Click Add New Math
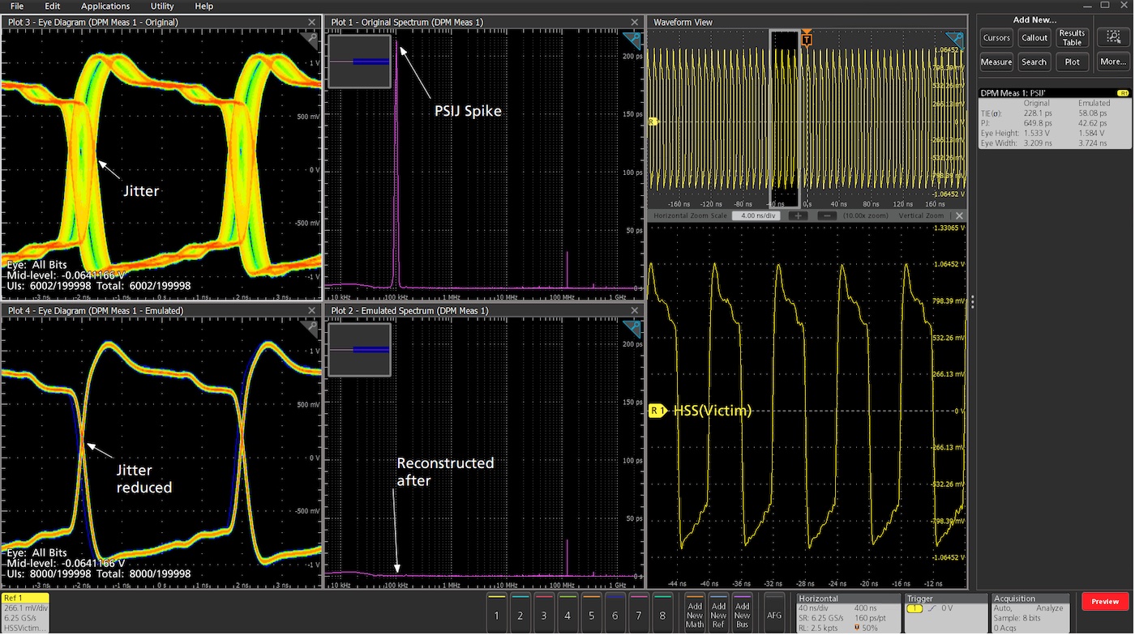 [x=694, y=613]
